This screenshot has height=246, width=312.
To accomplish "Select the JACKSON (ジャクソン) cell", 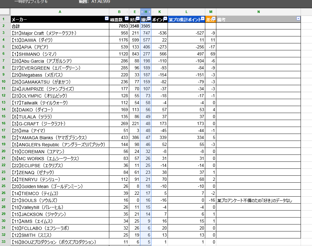I will click(x=60, y=214).
